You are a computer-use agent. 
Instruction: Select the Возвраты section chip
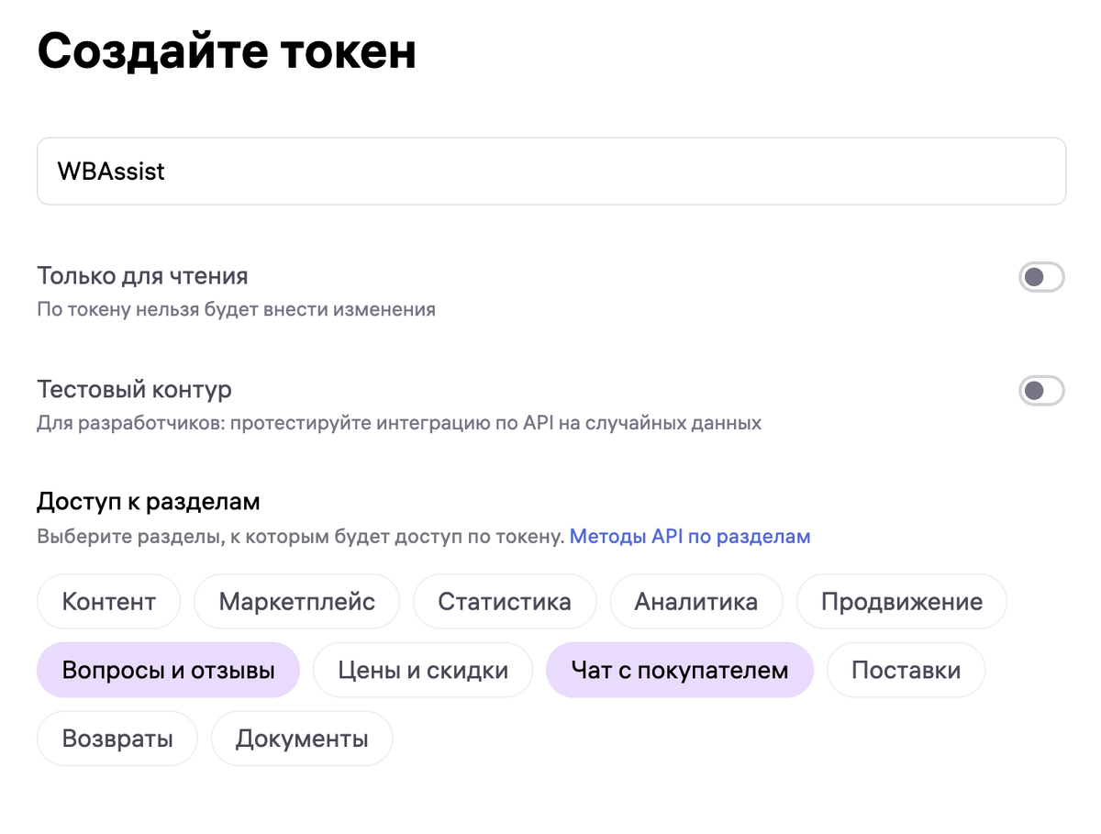click(x=117, y=738)
